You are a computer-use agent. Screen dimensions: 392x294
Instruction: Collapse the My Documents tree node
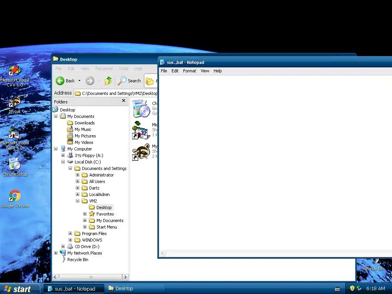(56, 116)
